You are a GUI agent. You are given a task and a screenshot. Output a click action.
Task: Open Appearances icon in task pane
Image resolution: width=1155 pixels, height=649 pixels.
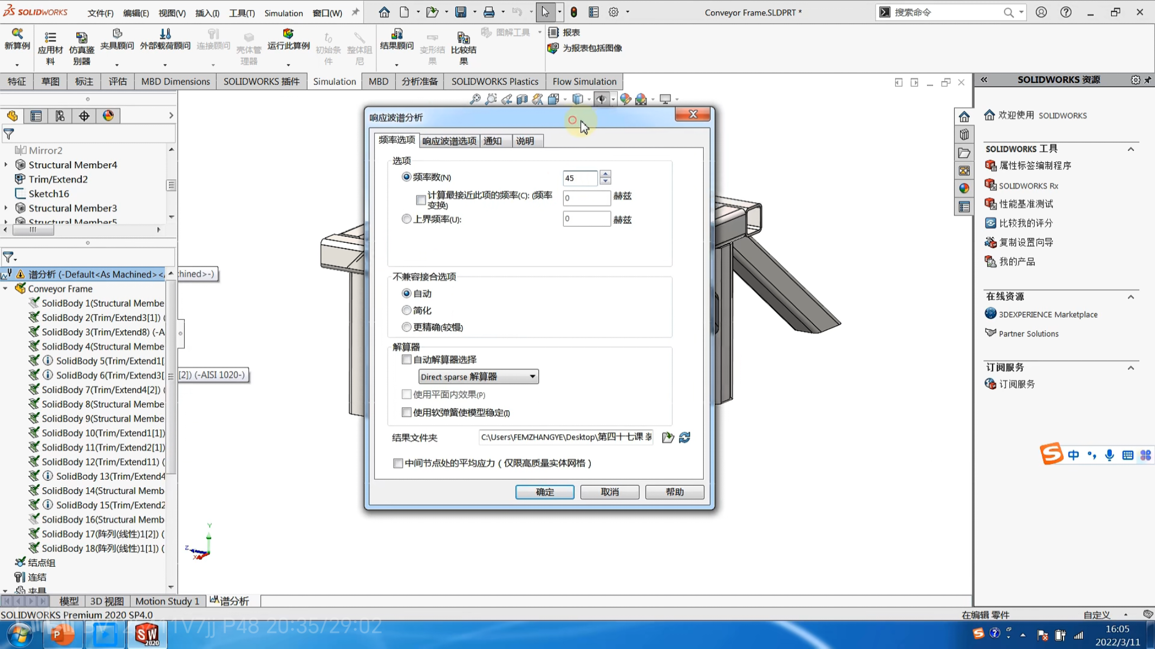point(964,189)
